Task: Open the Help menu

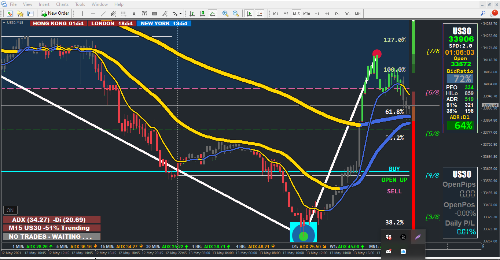Action: tap(119, 4)
